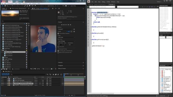Switch to the Source8 script tab
Viewport: 173px width, 97px height.
111,5
